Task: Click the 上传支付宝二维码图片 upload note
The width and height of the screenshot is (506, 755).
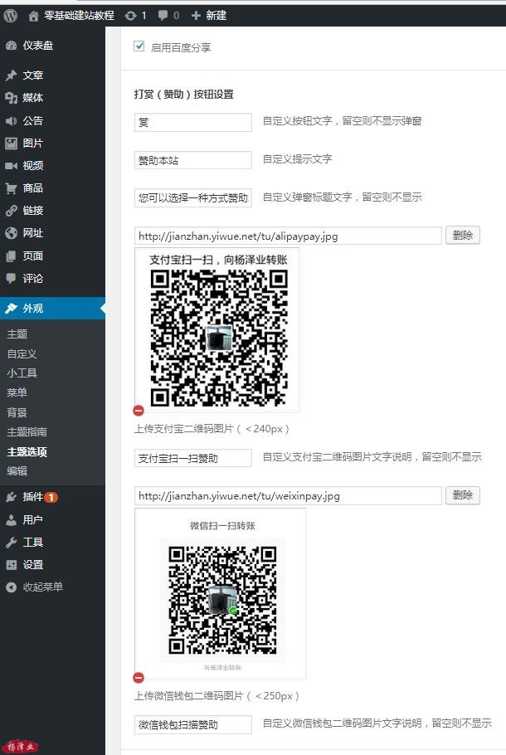Action: point(212,429)
